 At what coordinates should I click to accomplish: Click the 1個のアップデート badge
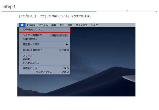coord(59,35)
